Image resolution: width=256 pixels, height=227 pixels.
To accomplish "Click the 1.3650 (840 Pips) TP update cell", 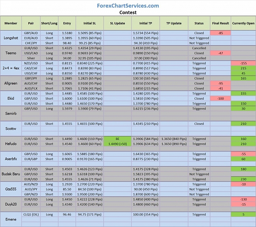I will [x=174, y=139].
